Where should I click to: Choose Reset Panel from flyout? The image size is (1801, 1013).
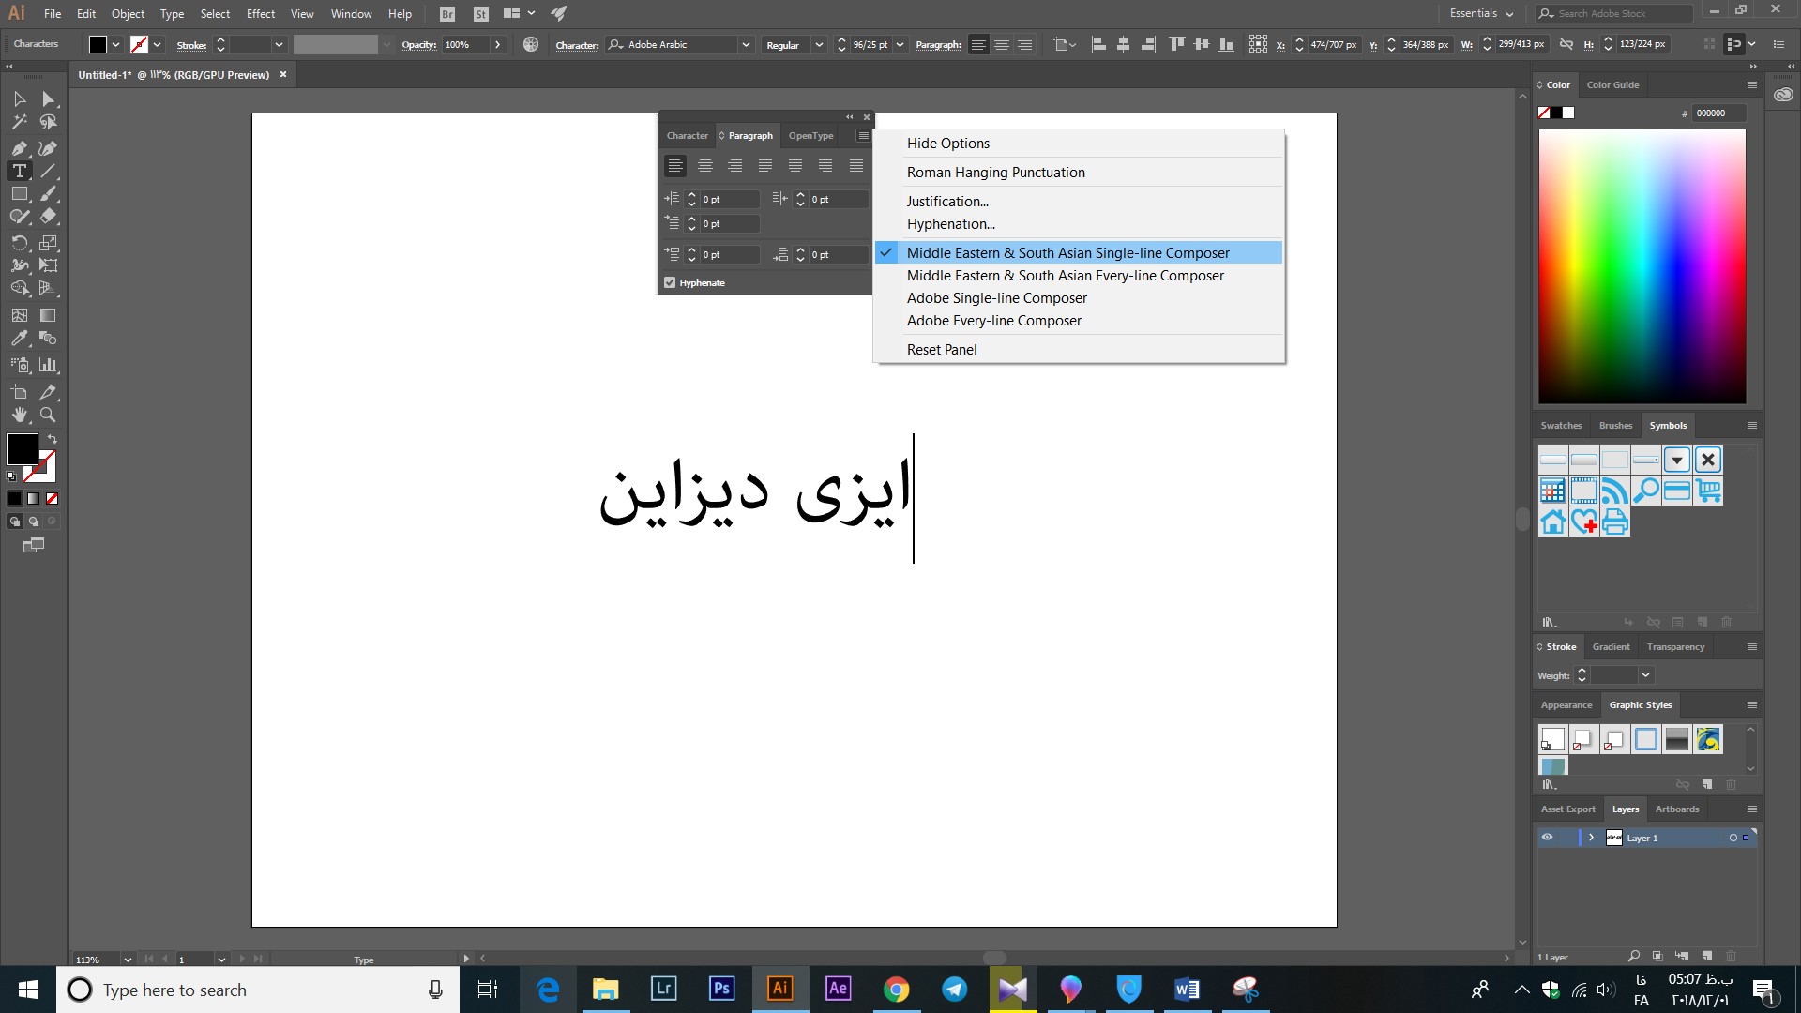pyautogui.click(x=941, y=350)
